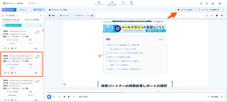
Task: Collapse the recordings sidebar
Action: click(41, 16)
